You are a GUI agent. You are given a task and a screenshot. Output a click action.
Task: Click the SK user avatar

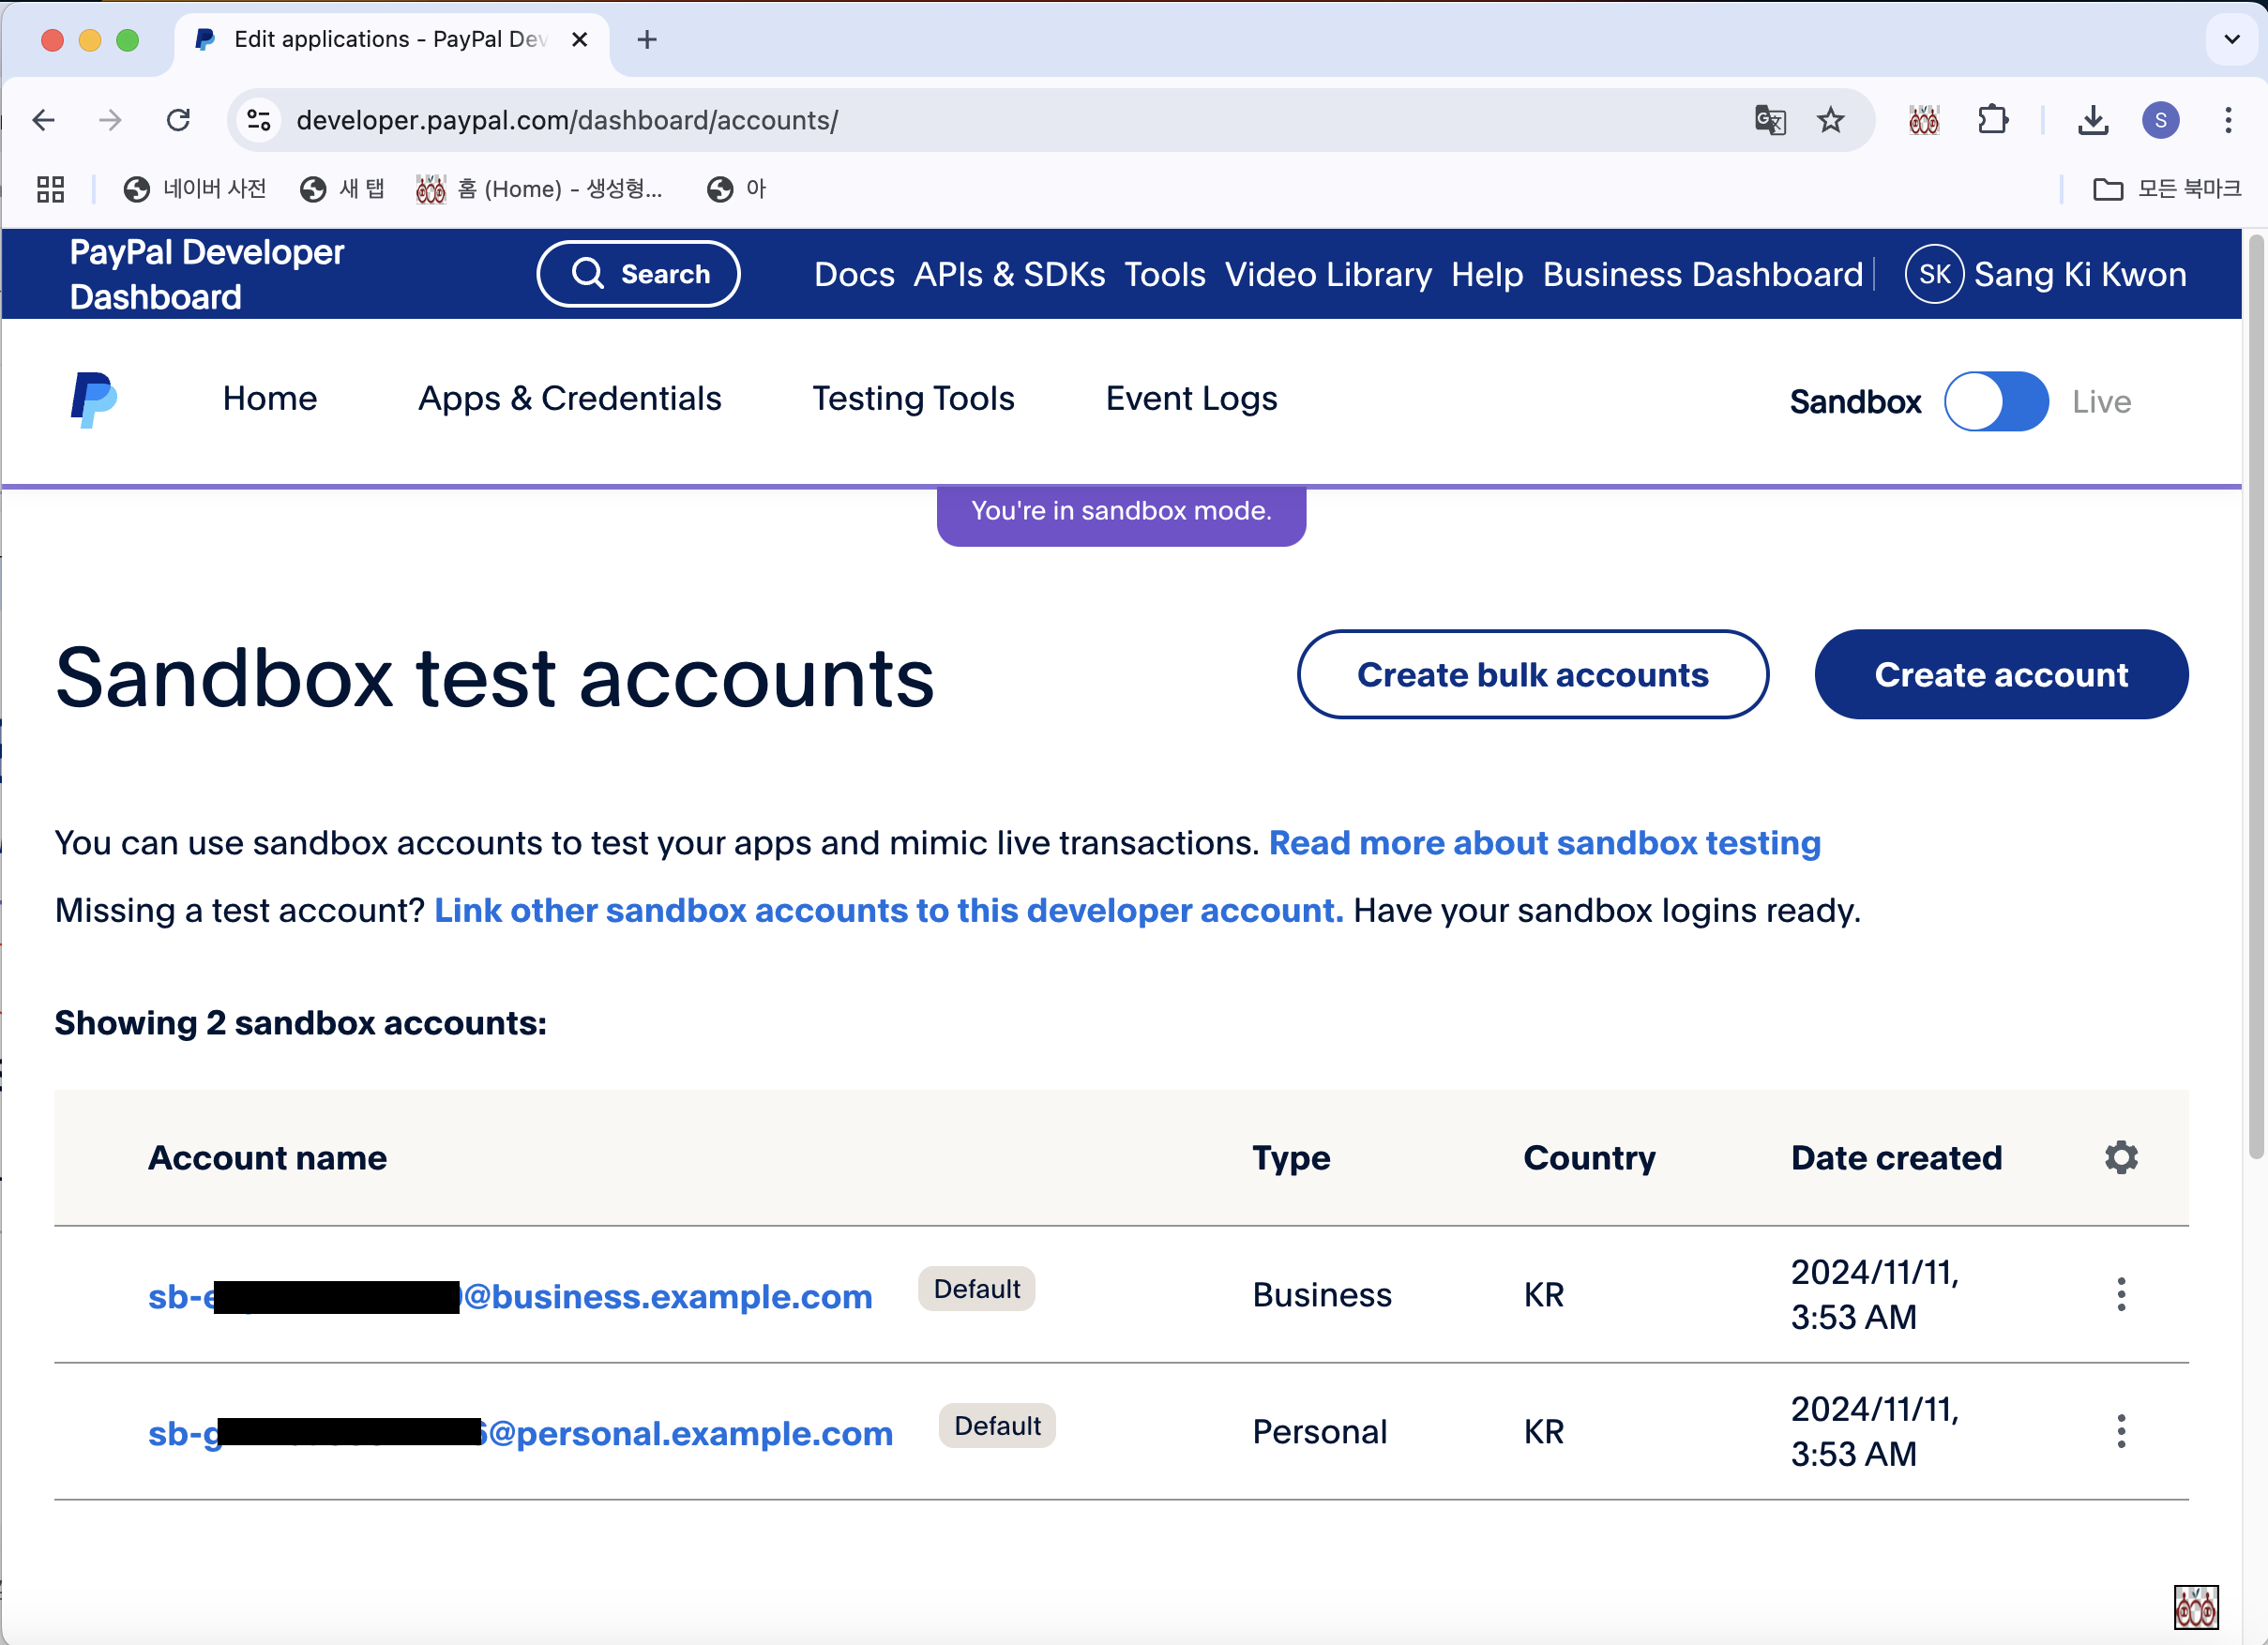[1934, 274]
